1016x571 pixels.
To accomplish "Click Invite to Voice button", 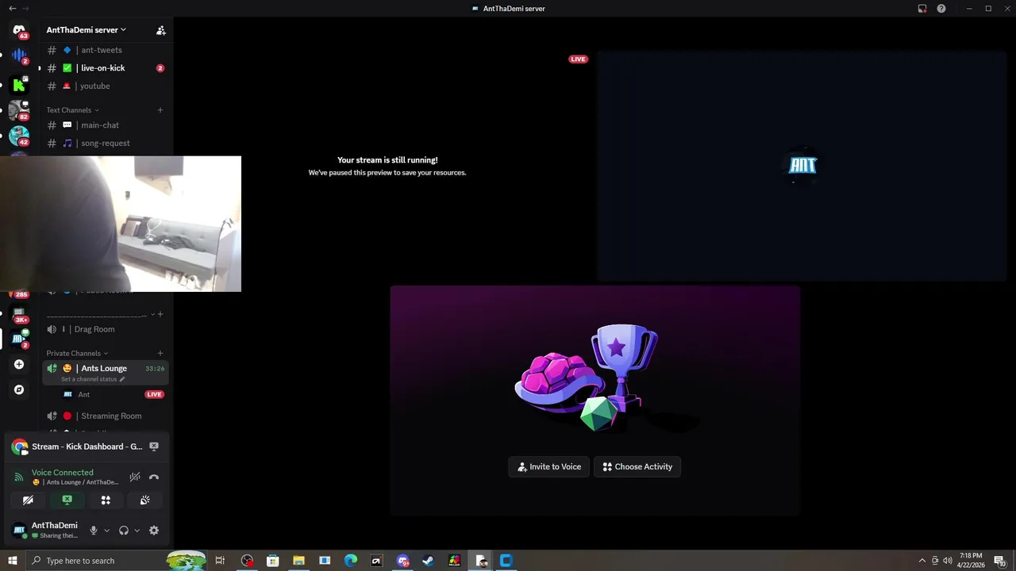I will (549, 466).
